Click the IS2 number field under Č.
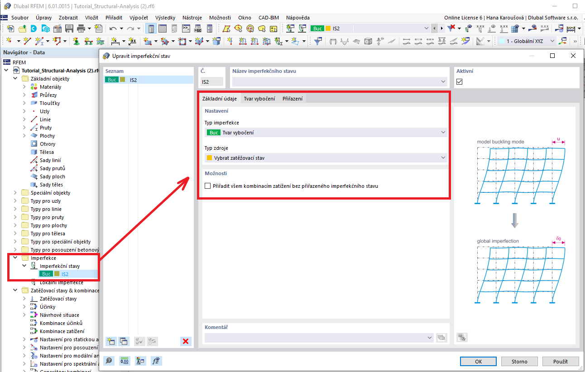Image resolution: width=585 pixels, height=372 pixels. click(212, 82)
